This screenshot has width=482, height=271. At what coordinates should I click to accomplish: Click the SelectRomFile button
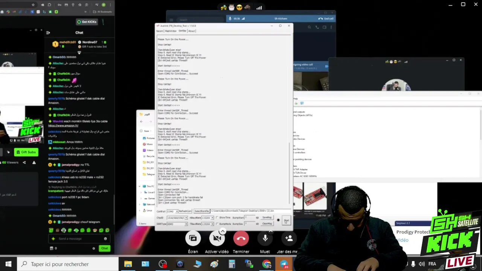[x=202, y=211]
